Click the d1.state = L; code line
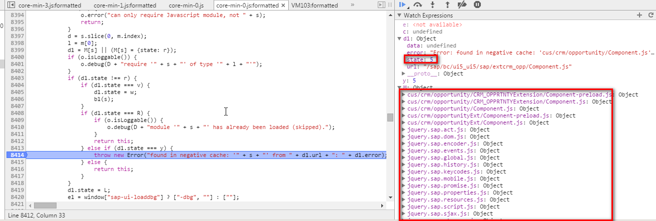656x221 pixels. (x=90, y=190)
